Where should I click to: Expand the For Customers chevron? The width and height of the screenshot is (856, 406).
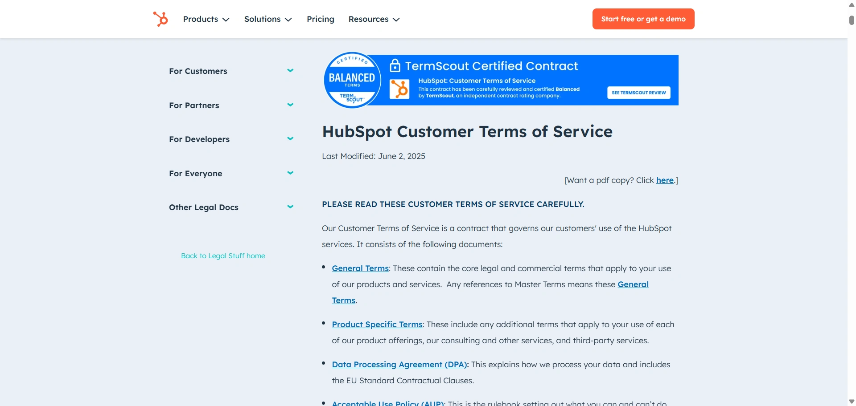pos(290,71)
